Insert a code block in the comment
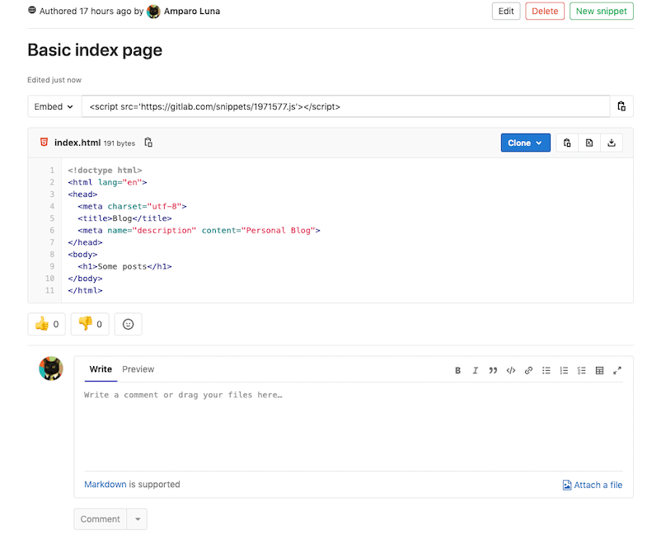666x535 pixels. [x=510, y=370]
